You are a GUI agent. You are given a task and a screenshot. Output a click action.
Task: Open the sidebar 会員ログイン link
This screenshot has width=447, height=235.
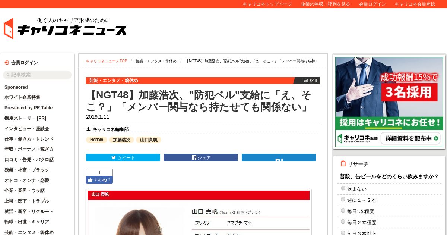(25, 63)
